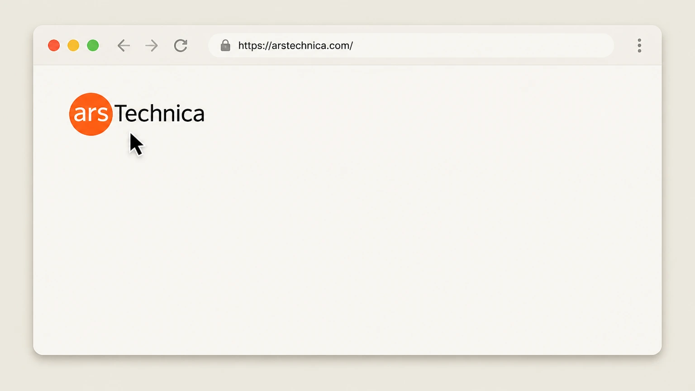The width and height of the screenshot is (695, 391).
Task: Minimize the window with yellow button
Action: pos(73,45)
